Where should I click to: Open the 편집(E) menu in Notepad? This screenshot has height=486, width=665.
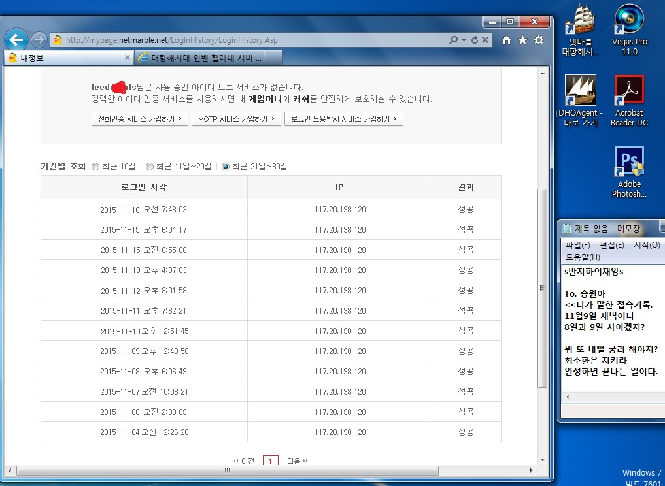coord(611,245)
